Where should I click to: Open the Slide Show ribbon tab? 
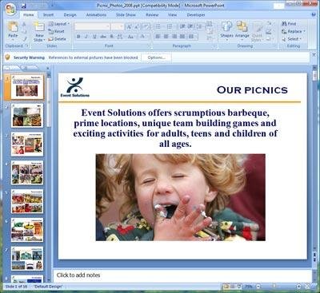[x=126, y=15]
